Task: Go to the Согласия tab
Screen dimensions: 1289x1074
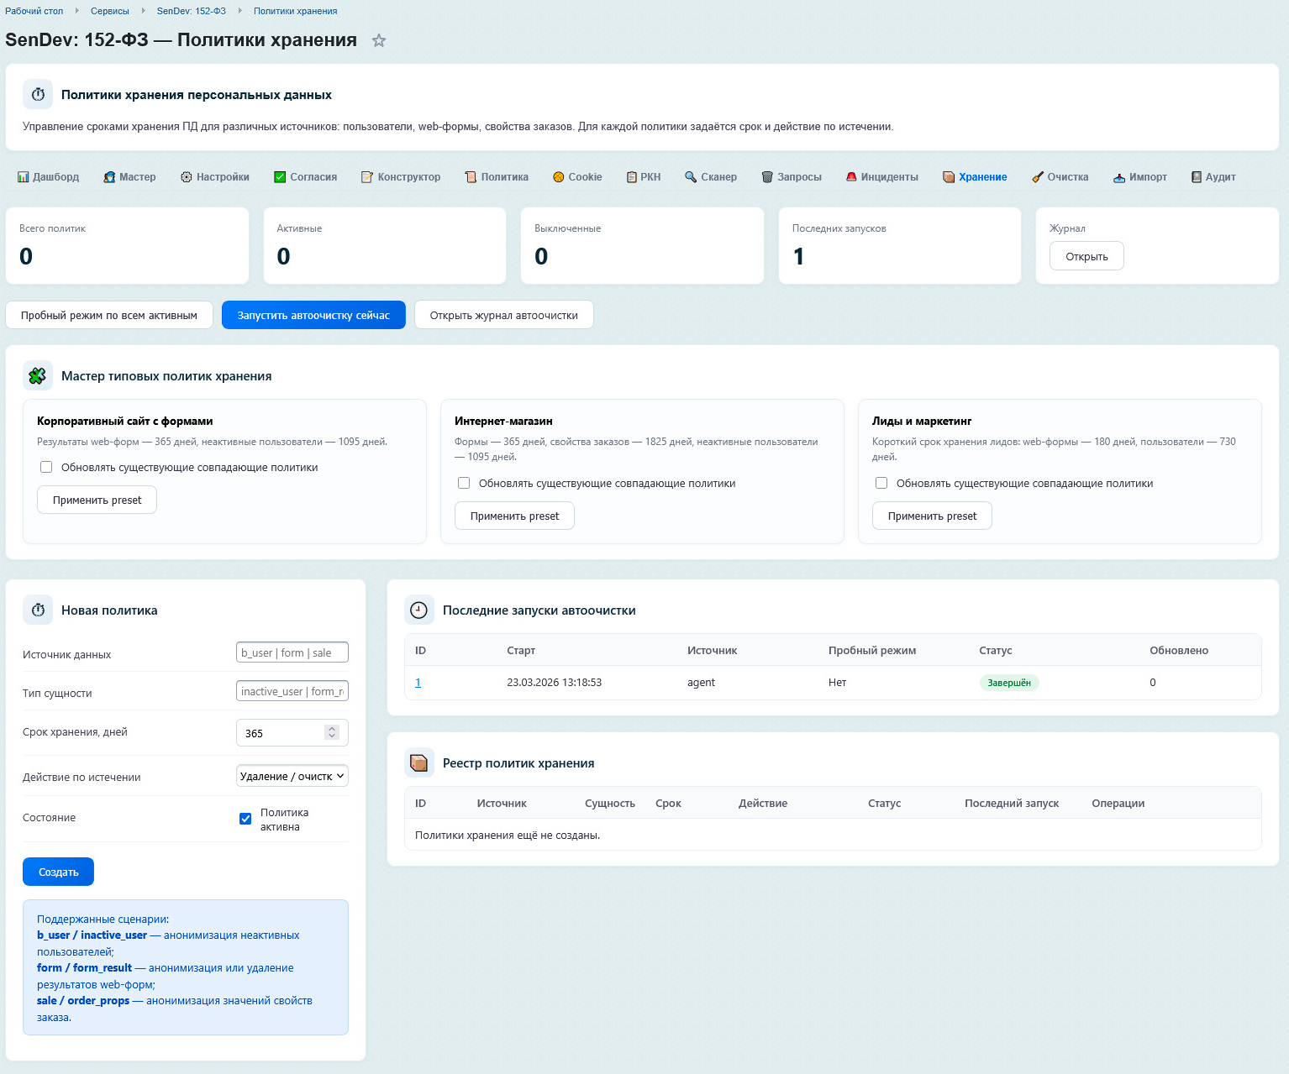Action: 305,177
